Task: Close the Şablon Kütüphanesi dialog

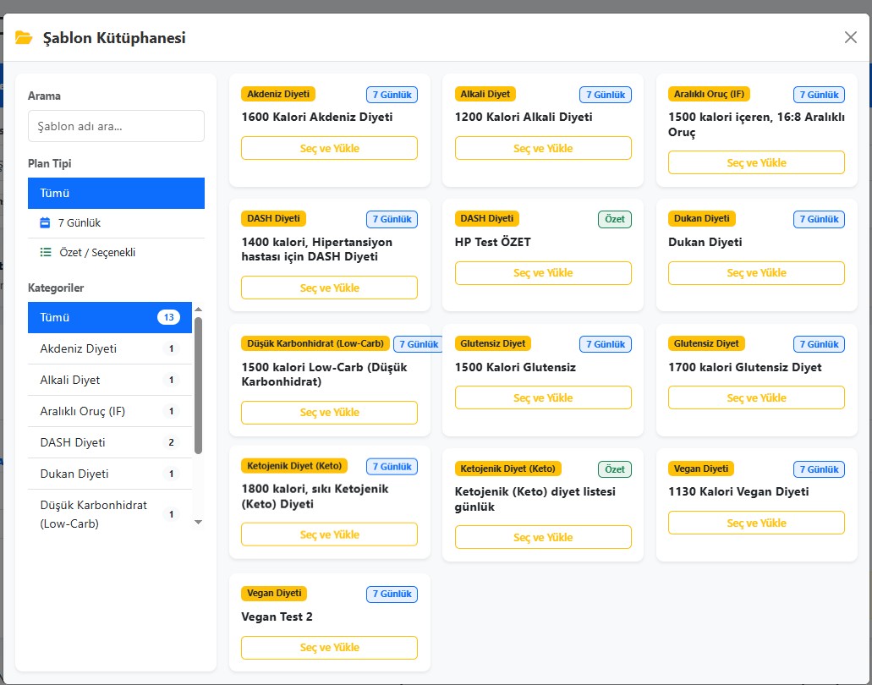Action: (x=850, y=37)
